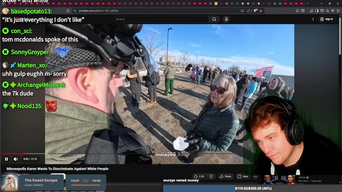Open the browser hamburger main menu

(x=338, y=11)
